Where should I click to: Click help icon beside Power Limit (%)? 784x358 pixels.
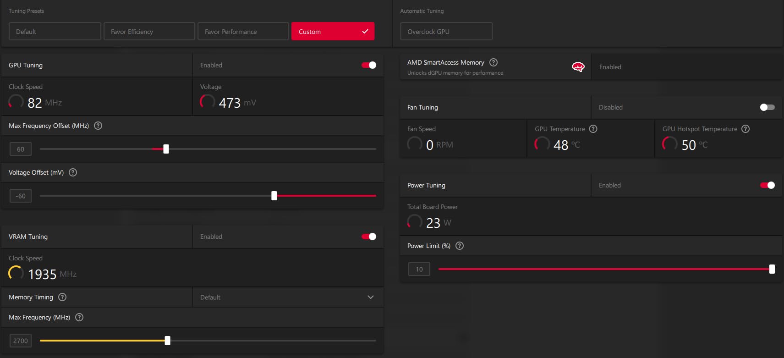tap(460, 246)
